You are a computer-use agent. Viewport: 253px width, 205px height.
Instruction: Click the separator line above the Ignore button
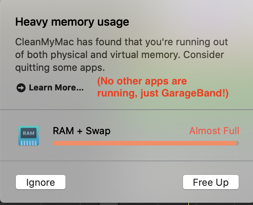point(126,161)
